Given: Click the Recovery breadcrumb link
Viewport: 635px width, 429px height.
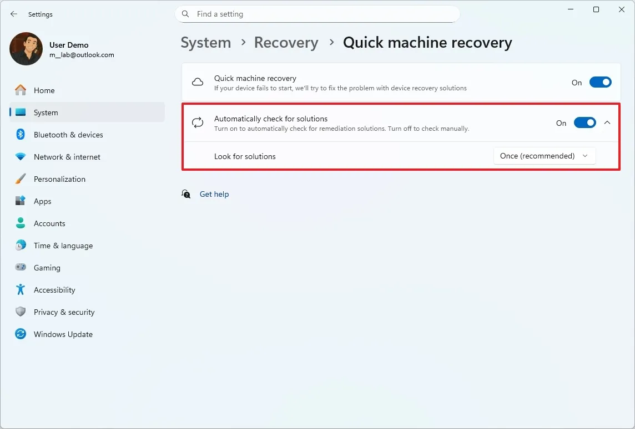Looking at the screenshot, I should pos(286,42).
